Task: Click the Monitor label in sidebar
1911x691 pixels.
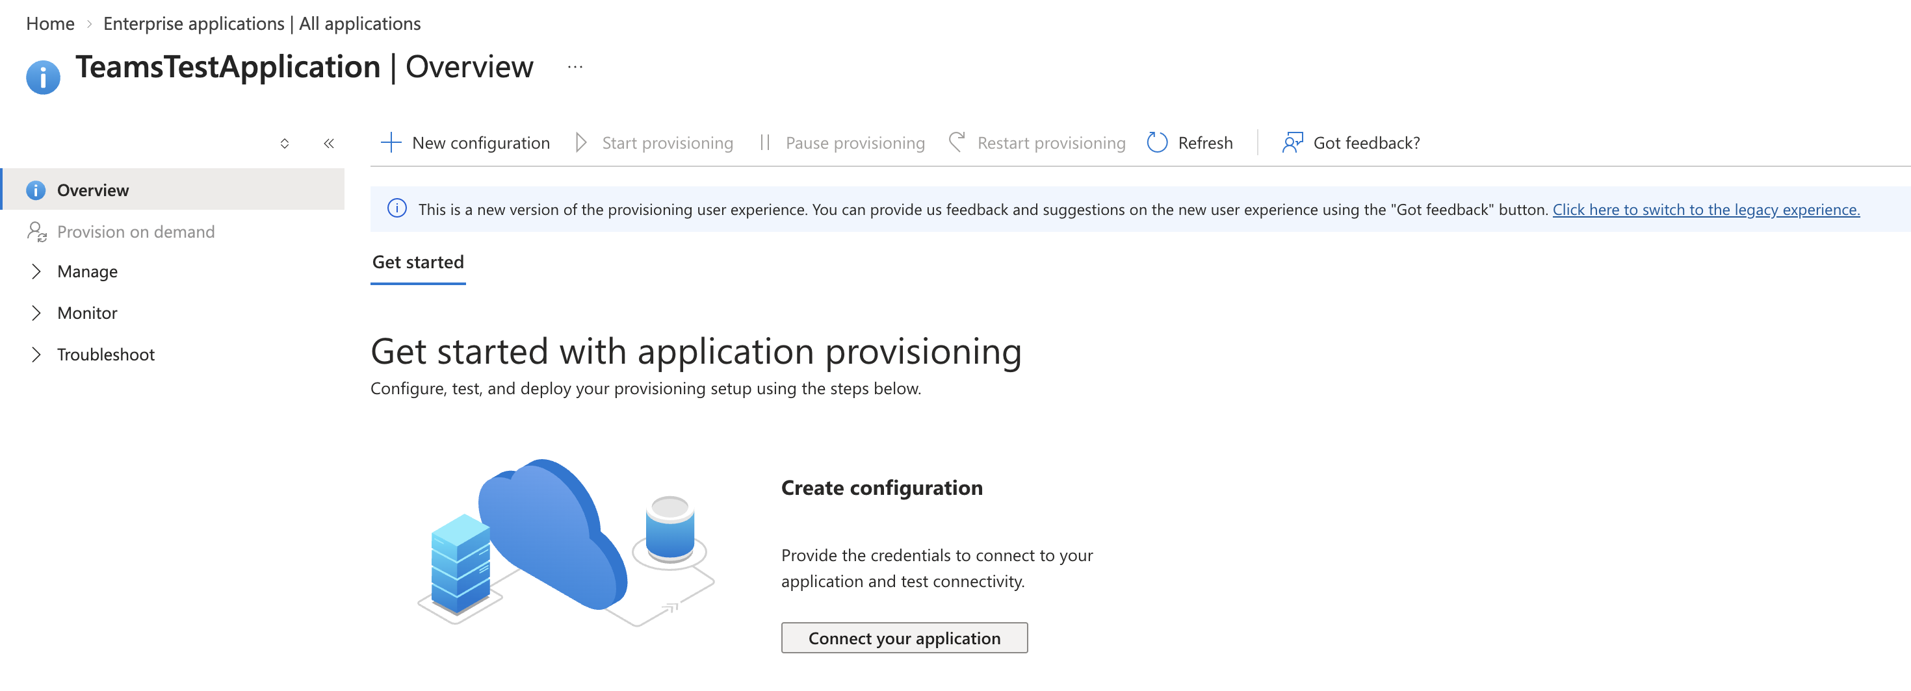Action: pyautogui.click(x=88, y=313)
